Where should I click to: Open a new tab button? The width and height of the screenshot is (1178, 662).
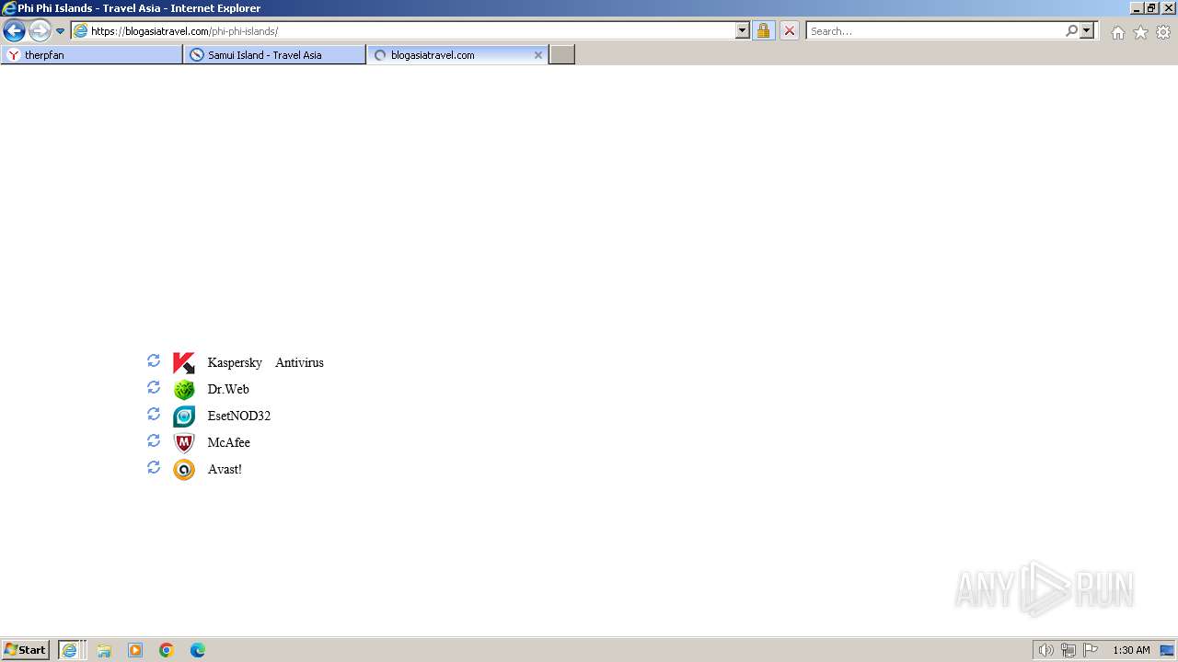click(562, 55)
